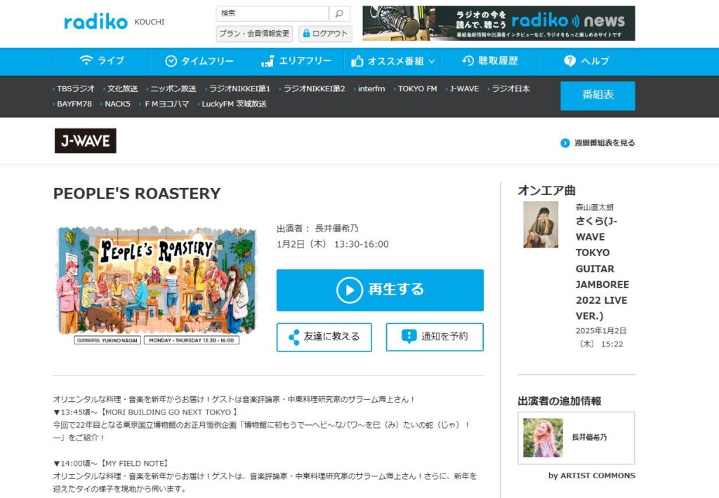The height and width of the screenshot is (498, 719).
Task: Open the radiko news banner
Action: coord(499,23)
